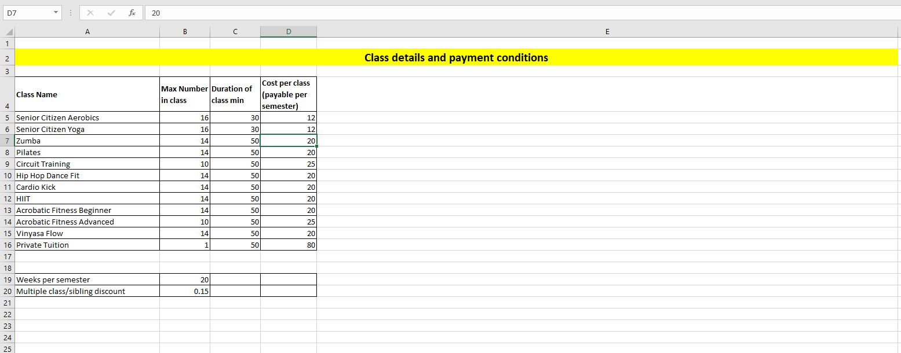The width and height of the screenshot is (901, 353).
Task: Select column D header
Action: (x=289, y=32)
